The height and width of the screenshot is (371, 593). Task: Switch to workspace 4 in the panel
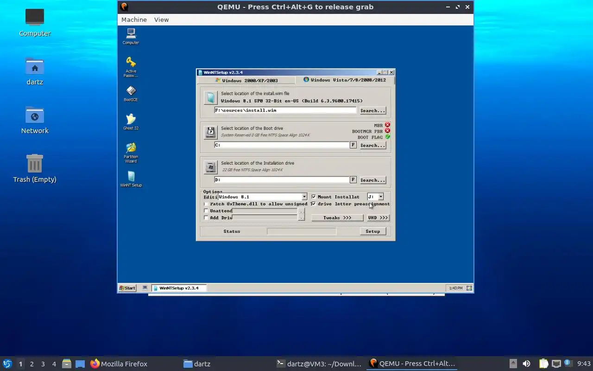[54, 364]
